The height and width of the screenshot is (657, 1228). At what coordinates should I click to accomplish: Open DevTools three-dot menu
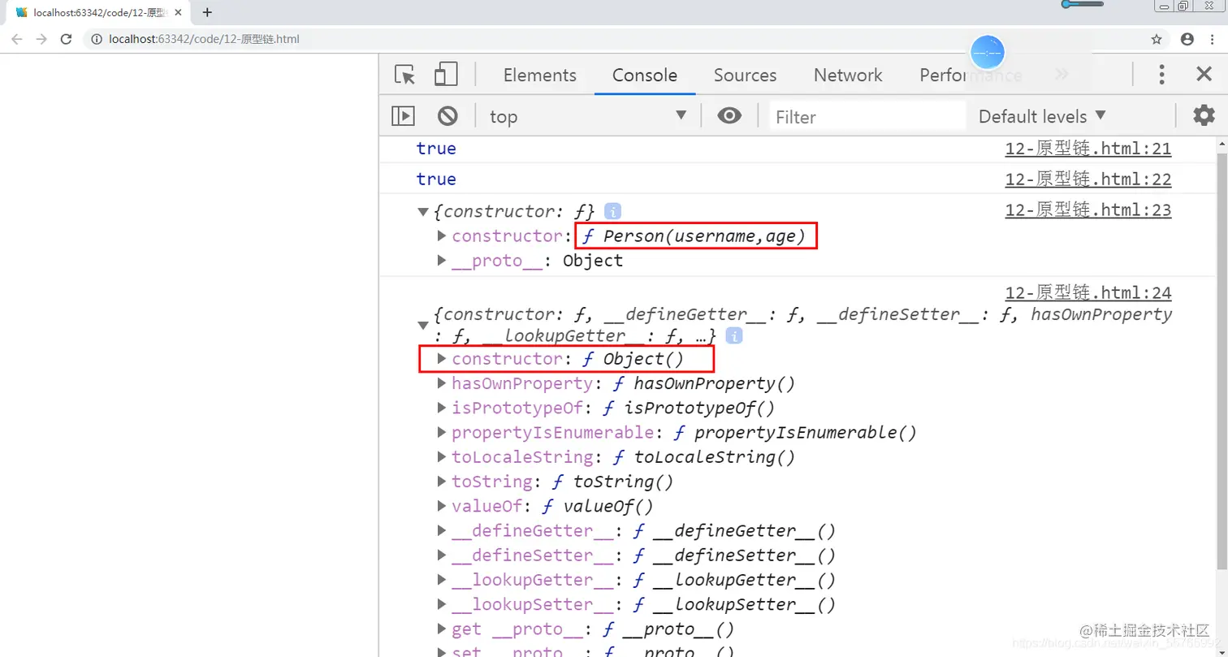[1161, 75]
